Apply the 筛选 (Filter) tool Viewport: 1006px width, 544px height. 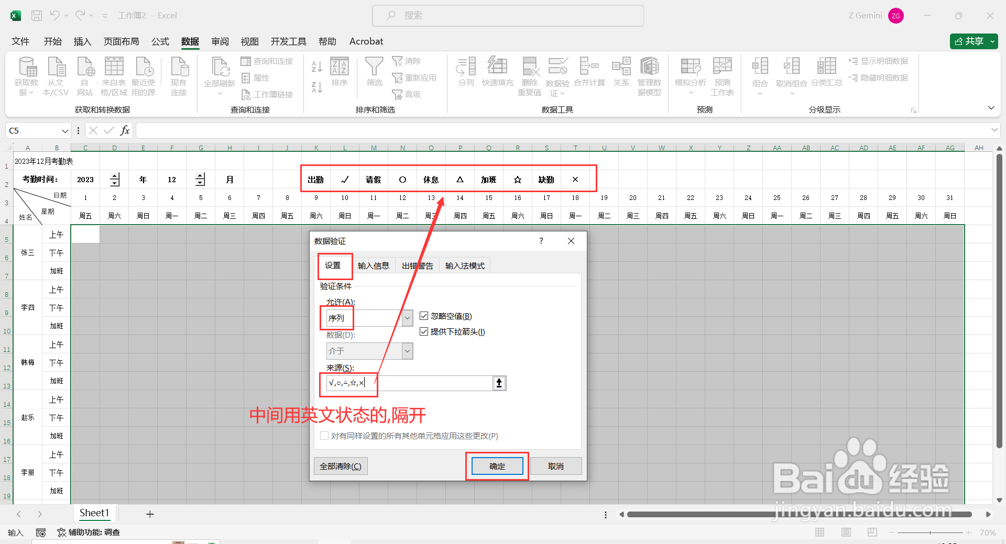click(374, 74)
